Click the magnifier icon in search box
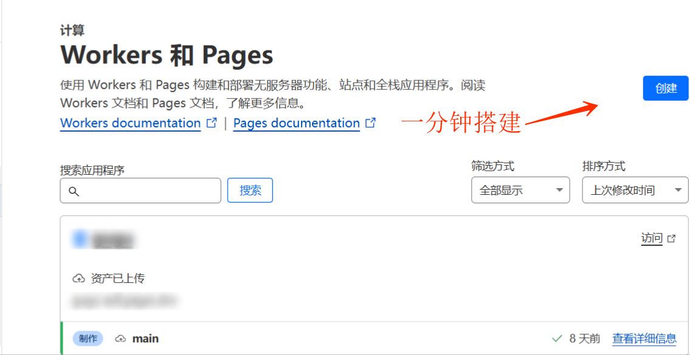The image size is (690, 355). 74,191
